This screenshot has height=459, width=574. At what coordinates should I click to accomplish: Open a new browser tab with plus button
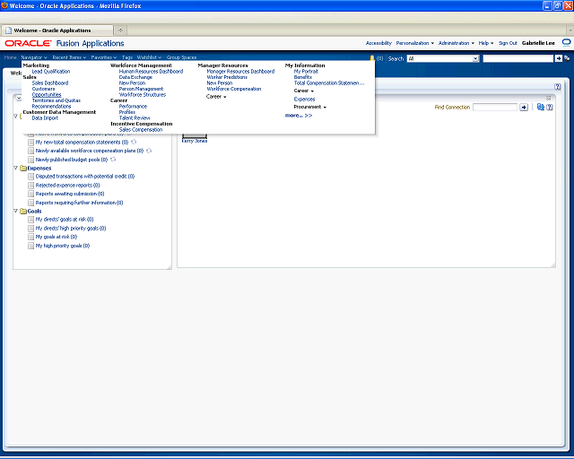(120, 30)
